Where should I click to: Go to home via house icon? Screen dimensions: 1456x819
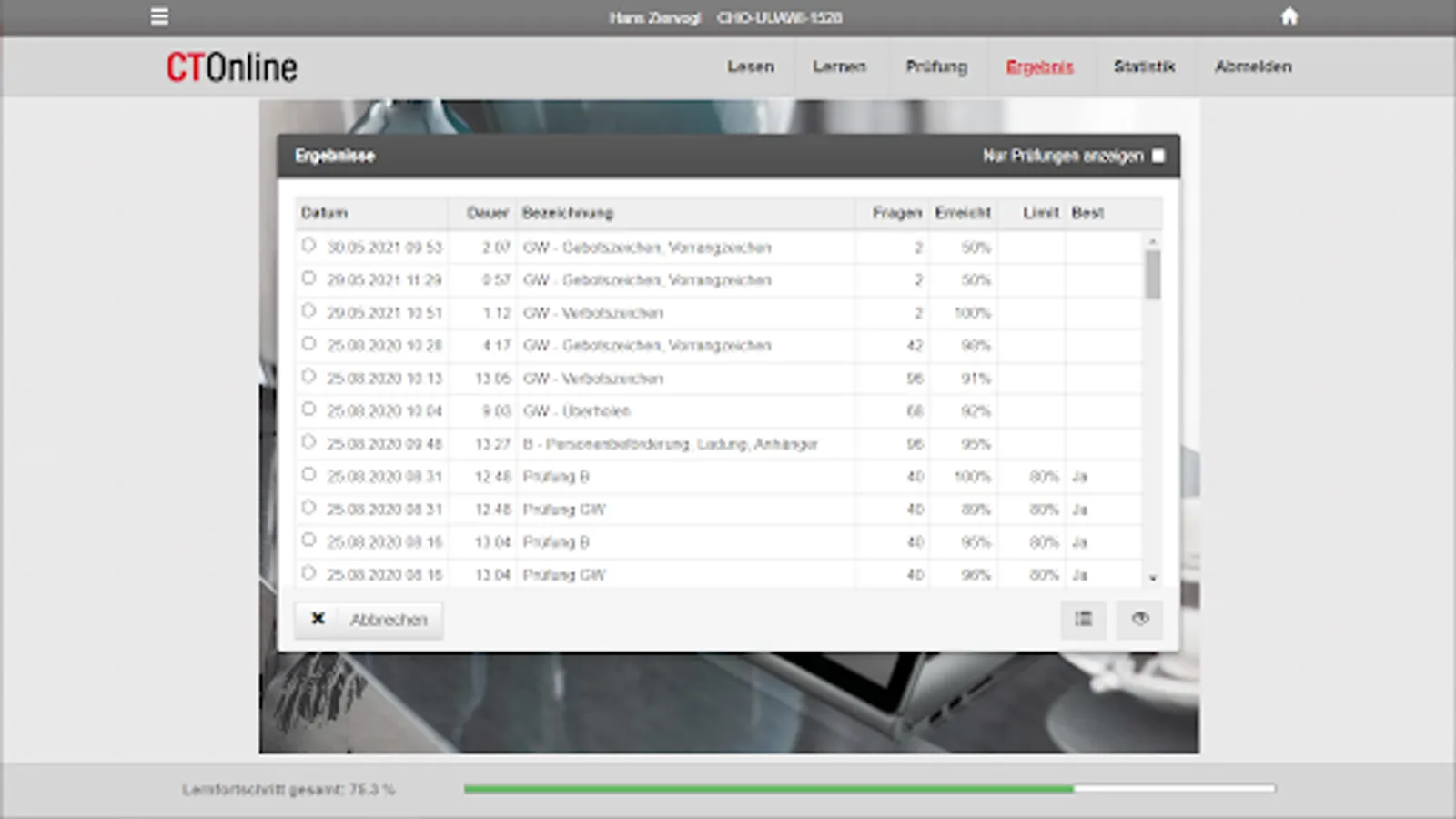(1289, 16)
